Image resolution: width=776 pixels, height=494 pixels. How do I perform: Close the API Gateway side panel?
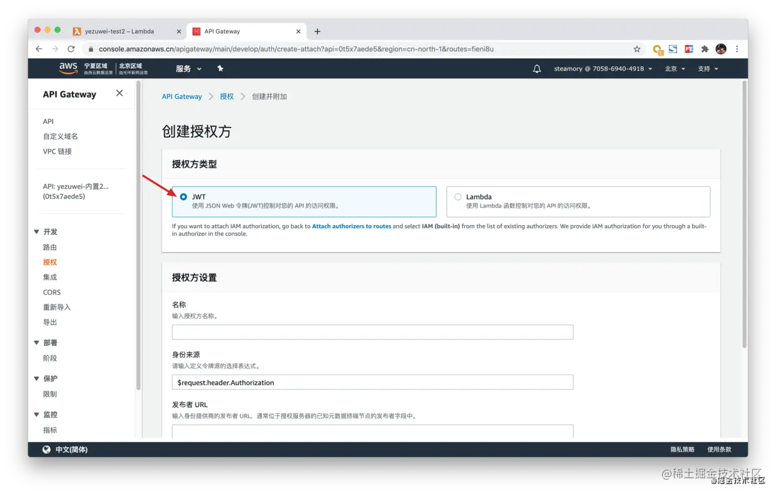120,93
